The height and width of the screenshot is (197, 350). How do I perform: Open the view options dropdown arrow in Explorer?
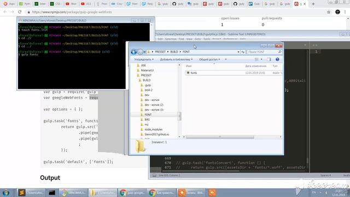(x=261, y=60)
